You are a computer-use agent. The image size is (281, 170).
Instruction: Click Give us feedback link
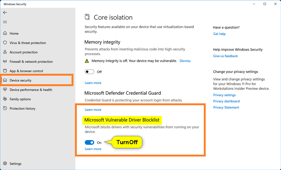tap(225, 56)
